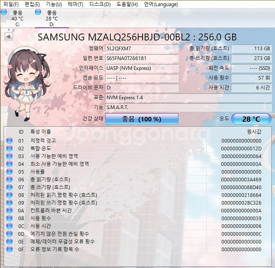Screen dimensions: 275x268
Task: Open the 파일(F) menu
Action: 11,4
